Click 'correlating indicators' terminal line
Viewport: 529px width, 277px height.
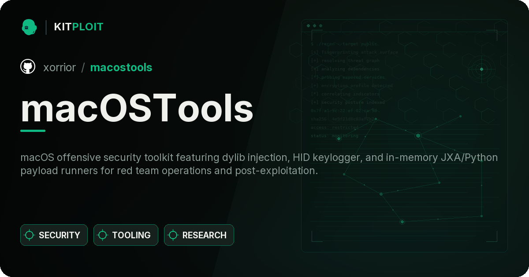point(345,94)
